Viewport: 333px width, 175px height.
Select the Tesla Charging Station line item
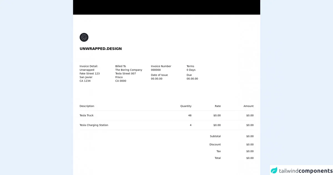coord(94,125)
